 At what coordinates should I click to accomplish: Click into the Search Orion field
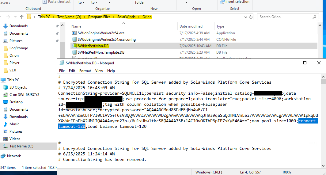[285, 17]
